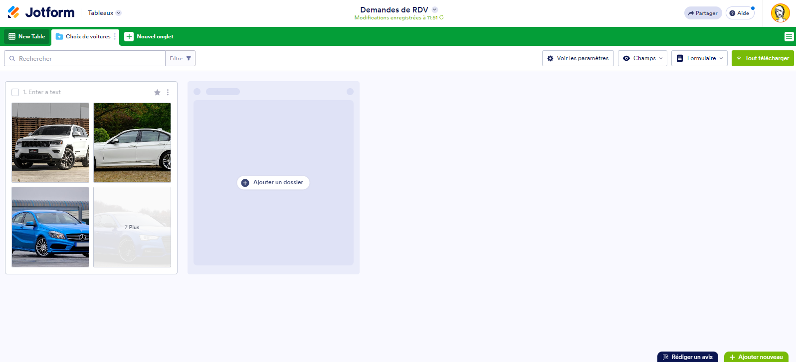796x362 pixels.
Task: Add a Nouvel onglet tab
Action: coord(149,36)
